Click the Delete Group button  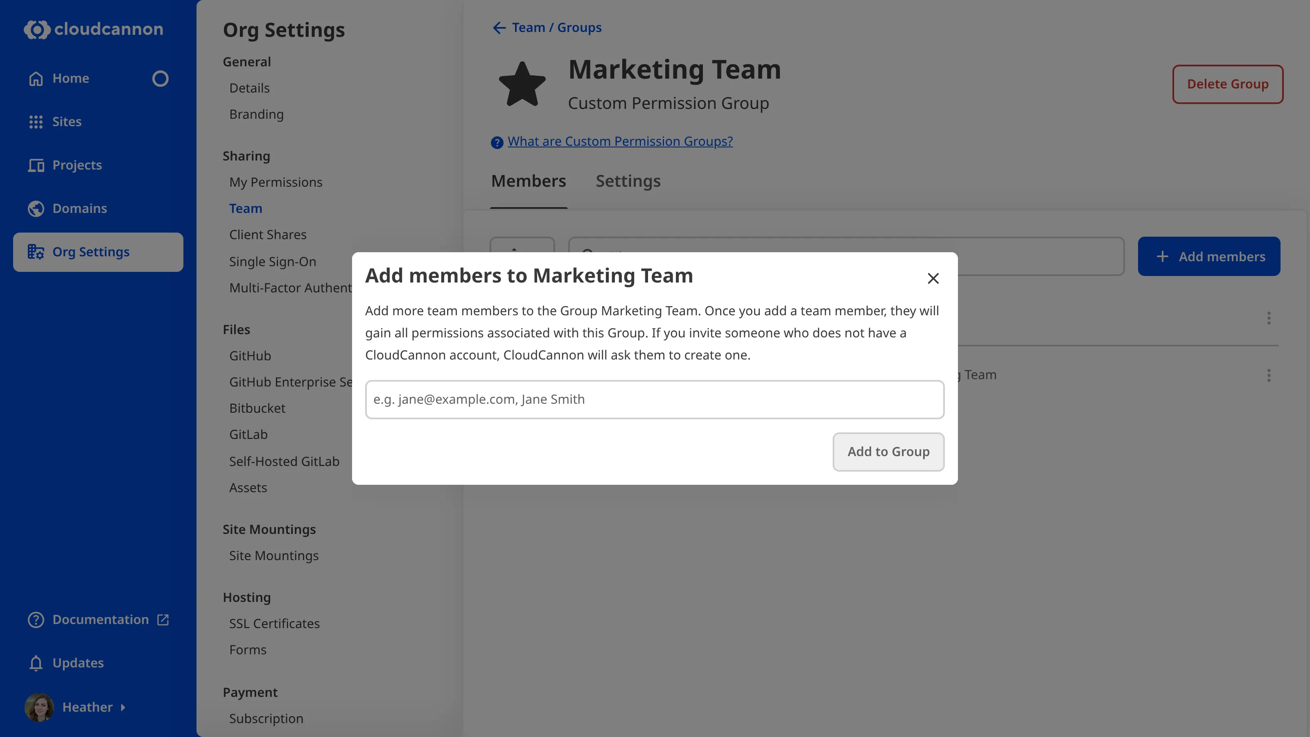[x=1228, y=84]
